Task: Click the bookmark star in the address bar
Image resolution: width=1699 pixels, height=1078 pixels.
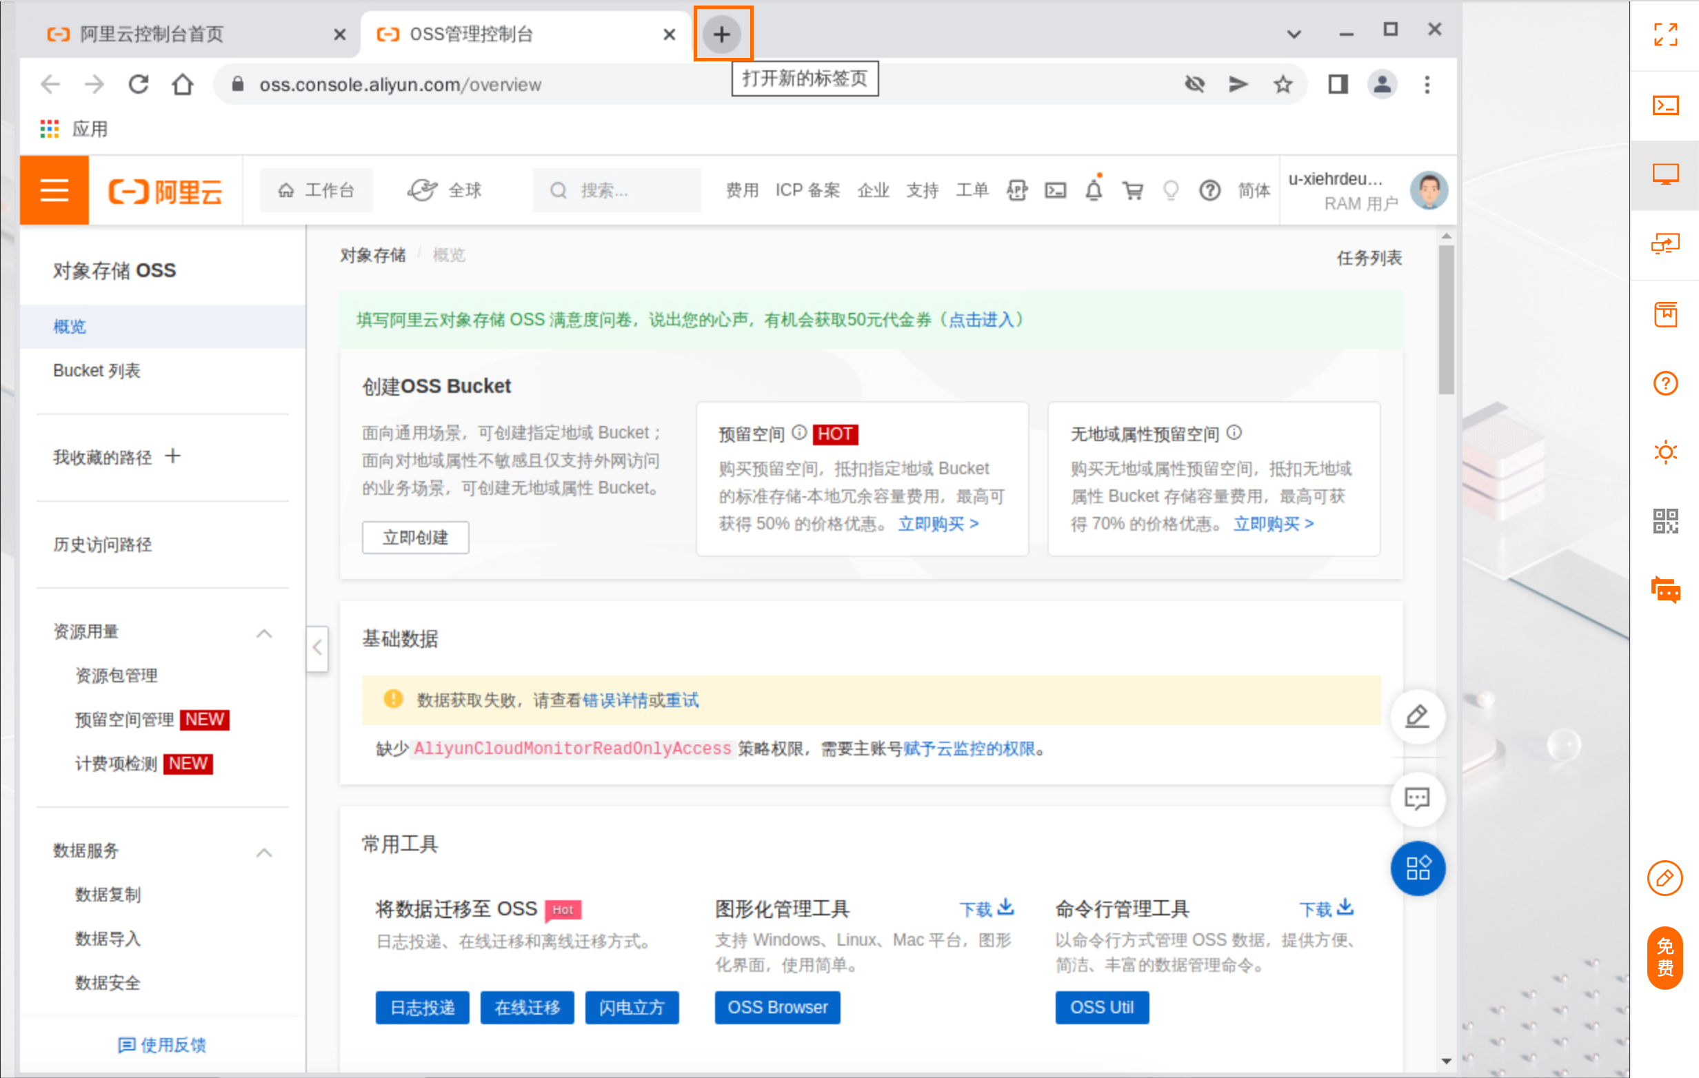Action: [1283, 85]
